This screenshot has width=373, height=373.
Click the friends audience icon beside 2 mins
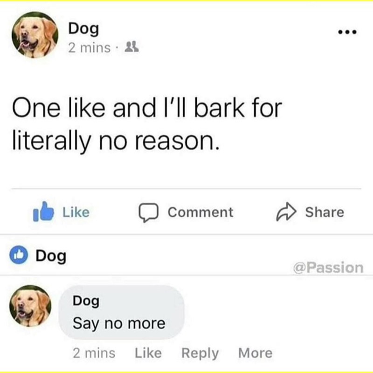(131, 47)
